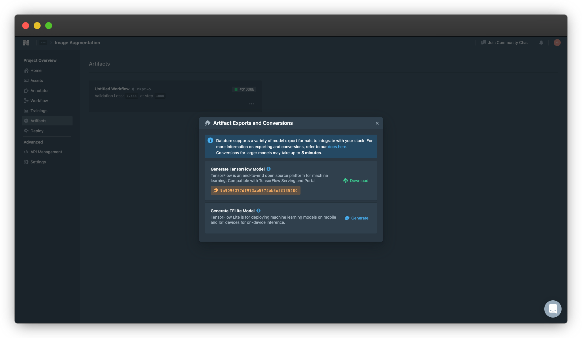This screenshot has width=582, height=338.
Task: Click the Nexus logo in the header
Action: pyautogui.click(x=26, y=43)
